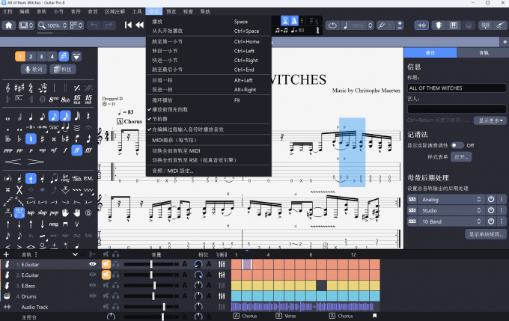
Task: Toggle visibility eye for first E.Guitar track
Action: 93,264
